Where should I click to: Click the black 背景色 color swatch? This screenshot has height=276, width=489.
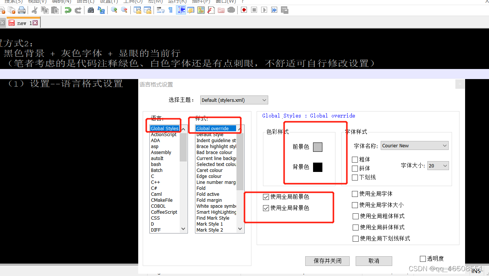pos(318,167)
